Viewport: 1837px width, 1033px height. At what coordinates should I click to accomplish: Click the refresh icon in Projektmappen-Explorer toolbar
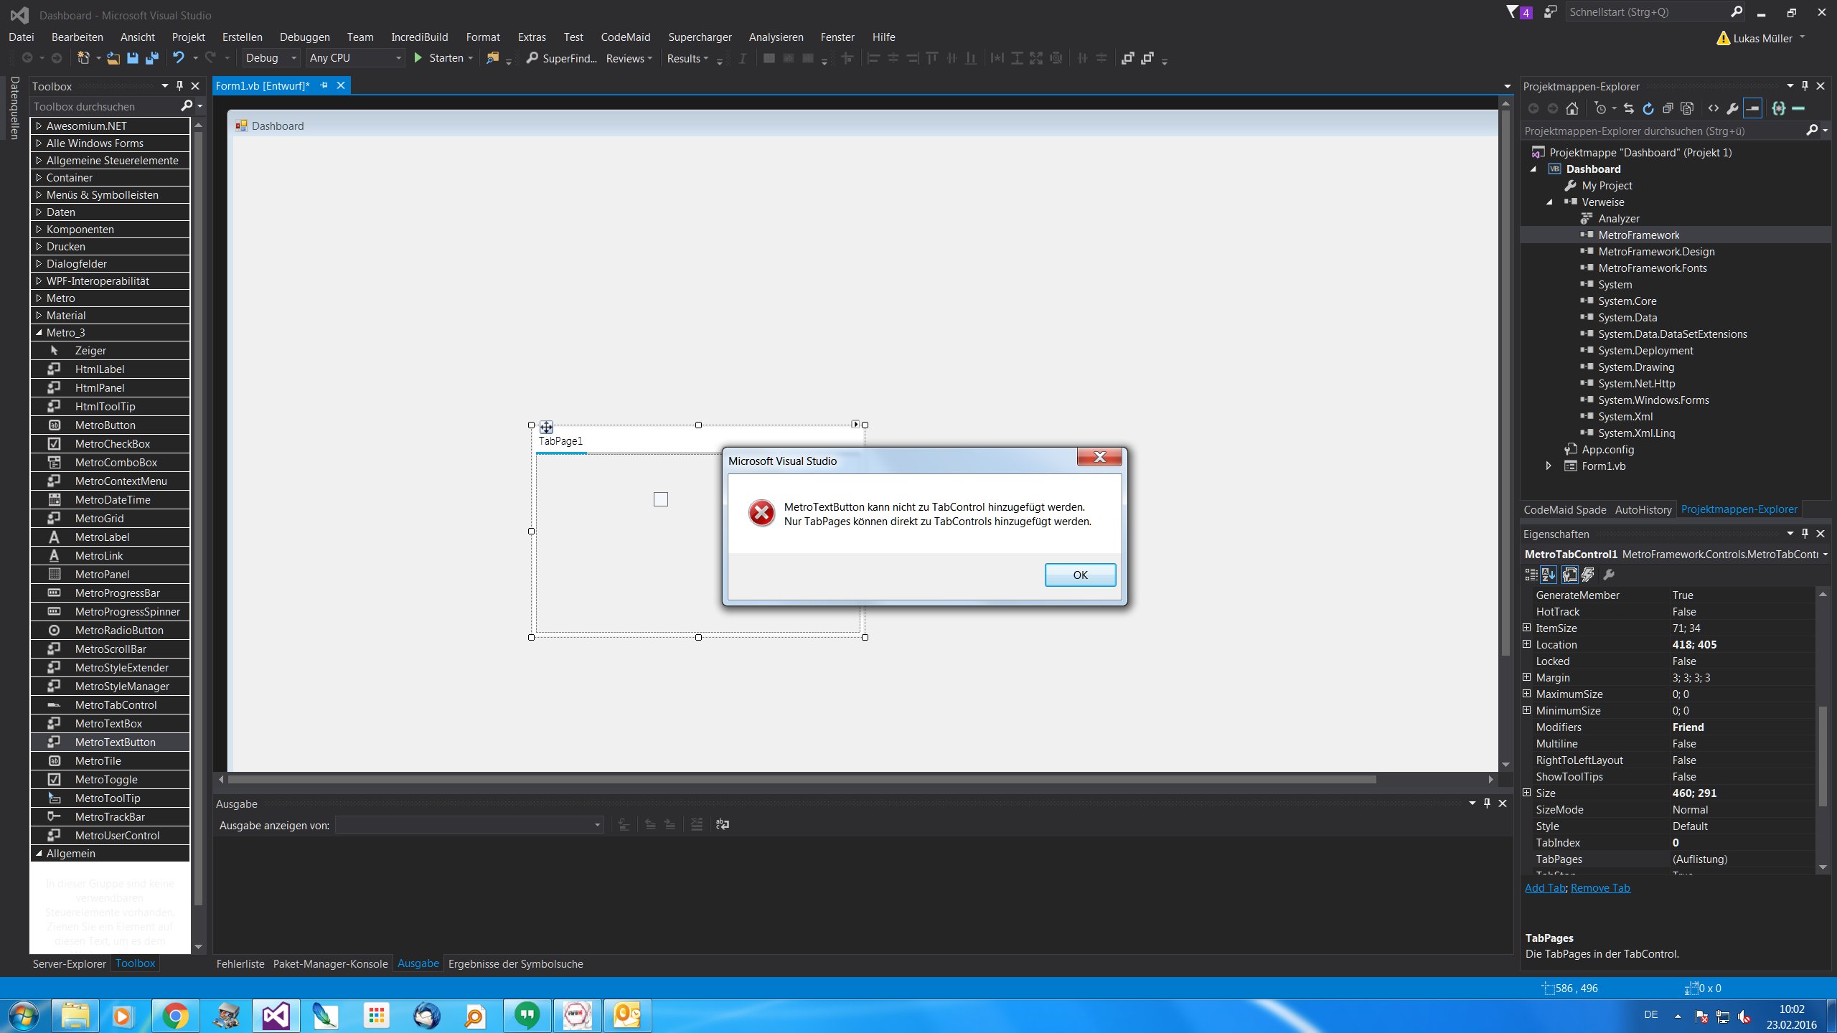click(1648, 108)
